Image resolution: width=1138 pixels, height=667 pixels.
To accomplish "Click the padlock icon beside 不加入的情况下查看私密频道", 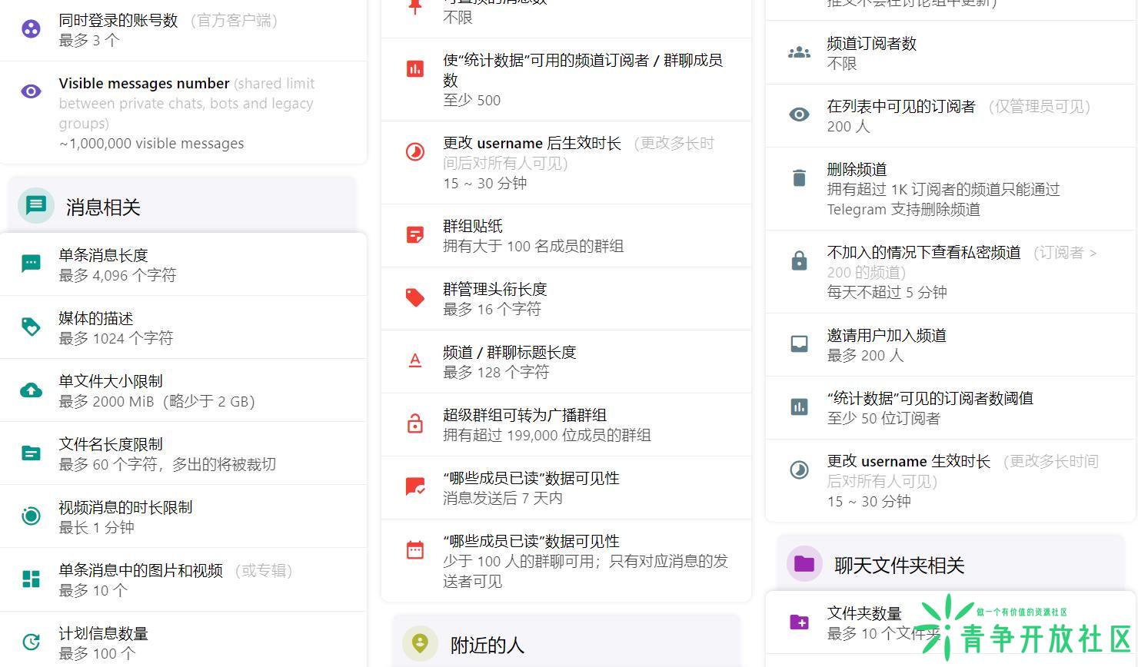I will pos(800,260).
